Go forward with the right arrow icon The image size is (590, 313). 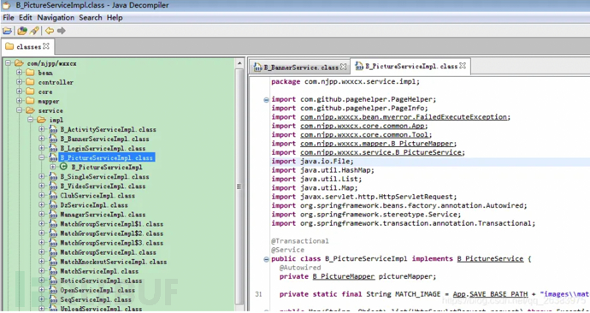tap(62, 31)
